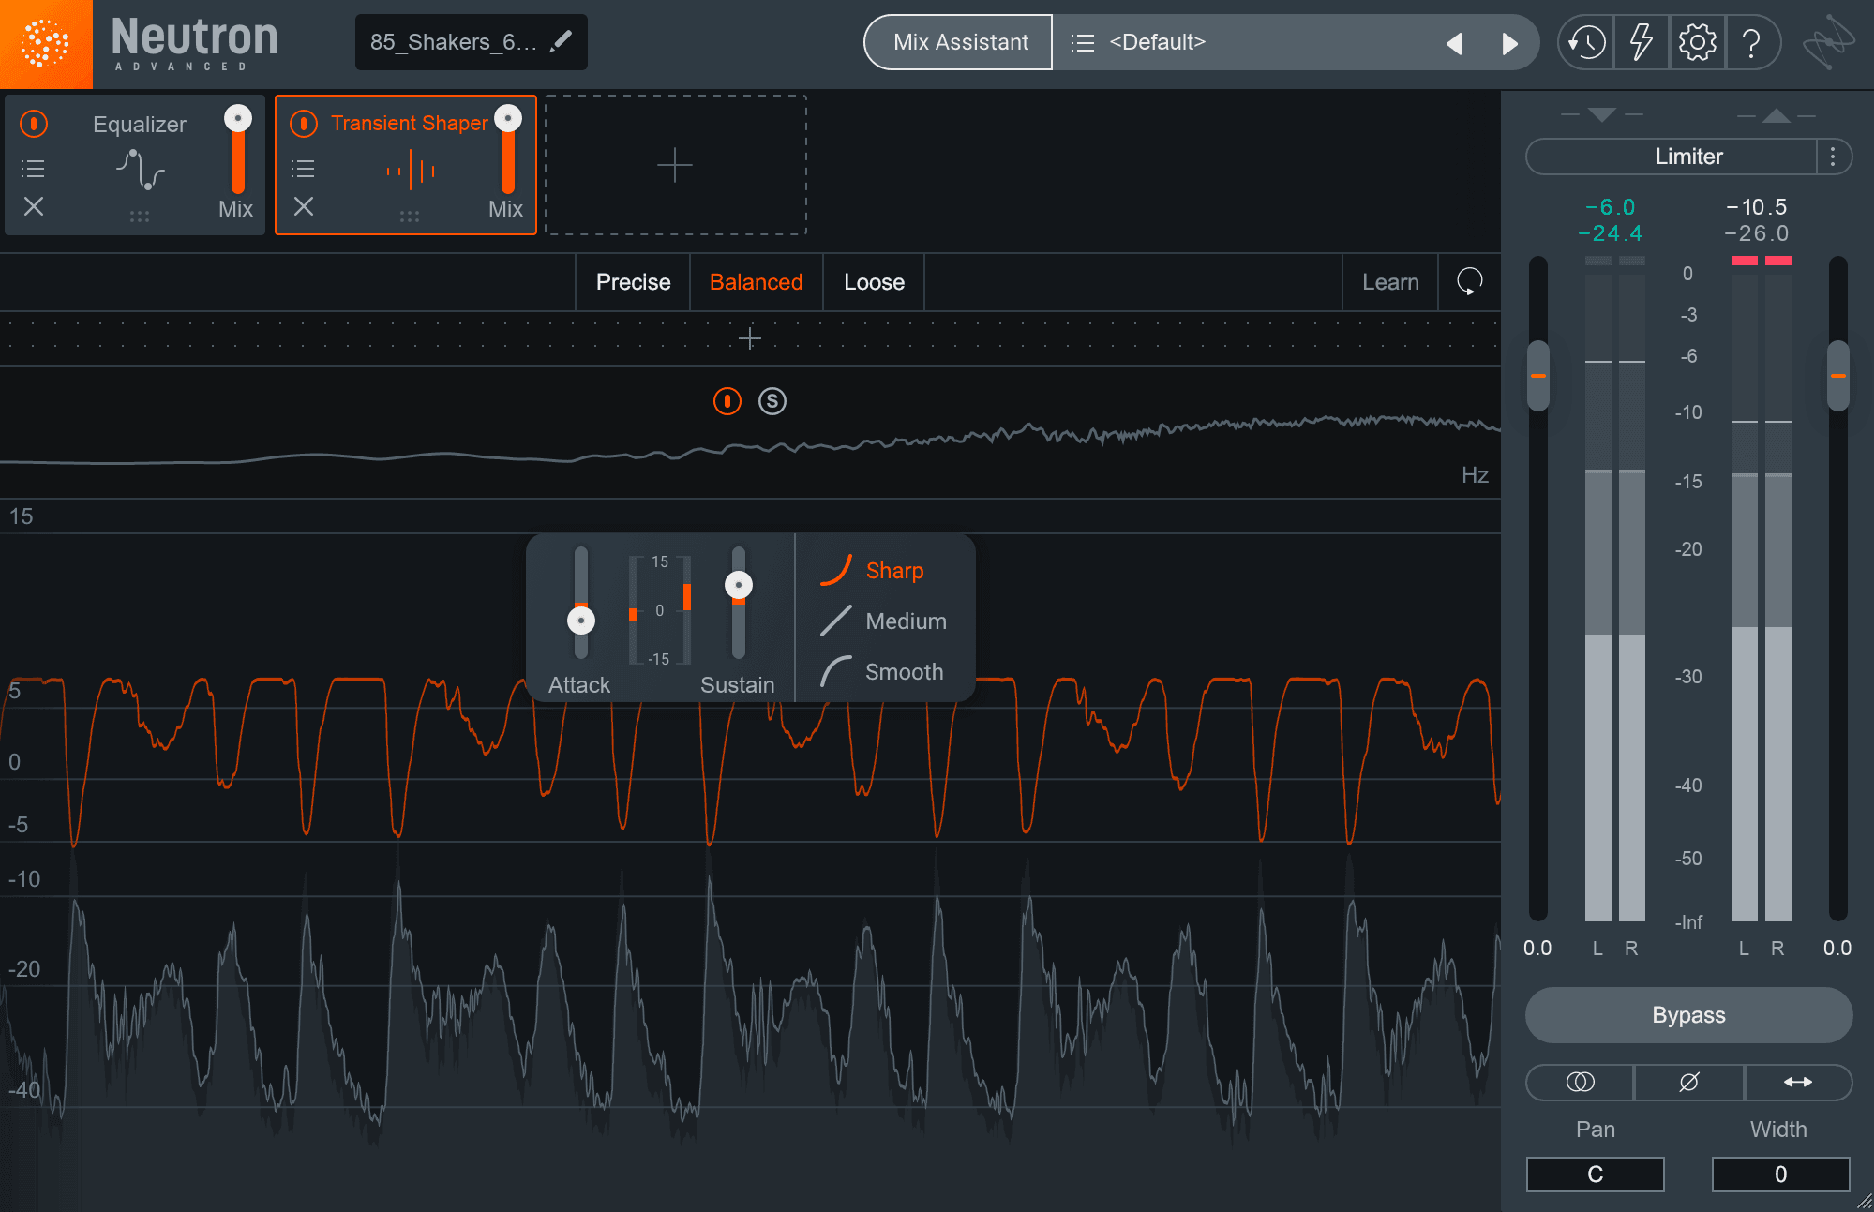Open help question mark
Image resolution: width=1874 pixels, height=1212 pixels.
1750,43
